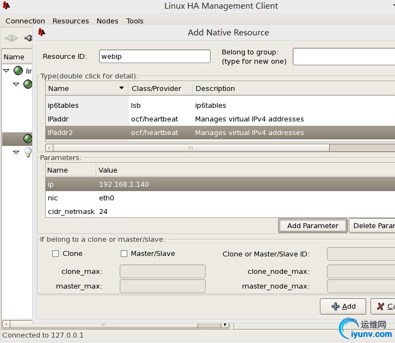Click the type list horizontal scrollbar thumb
Image resolution: width=395 pixels, height=343 pixels.
point(191,148)
